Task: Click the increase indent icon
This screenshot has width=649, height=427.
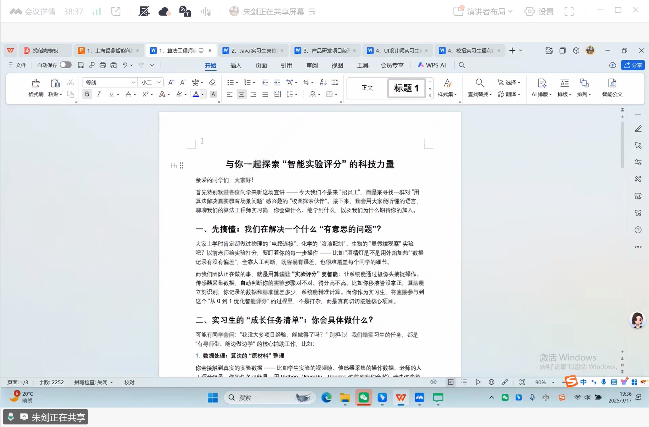Action: click(x=277, y=82)
